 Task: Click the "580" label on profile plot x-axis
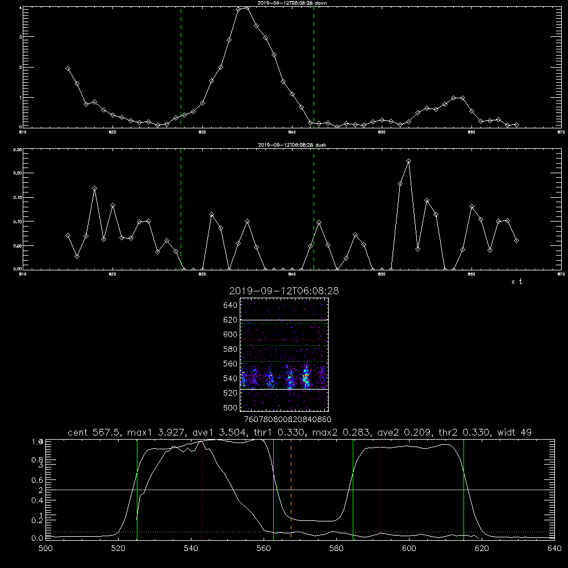[336, 549]
